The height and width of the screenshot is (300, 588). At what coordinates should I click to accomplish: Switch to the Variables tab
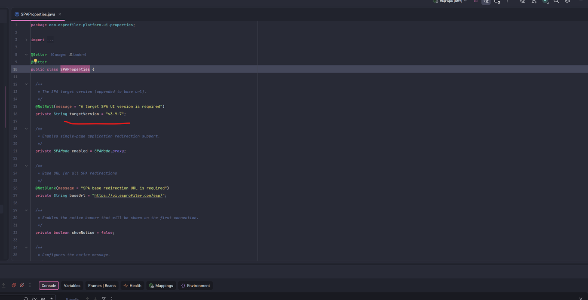click(x=72, y=286)
